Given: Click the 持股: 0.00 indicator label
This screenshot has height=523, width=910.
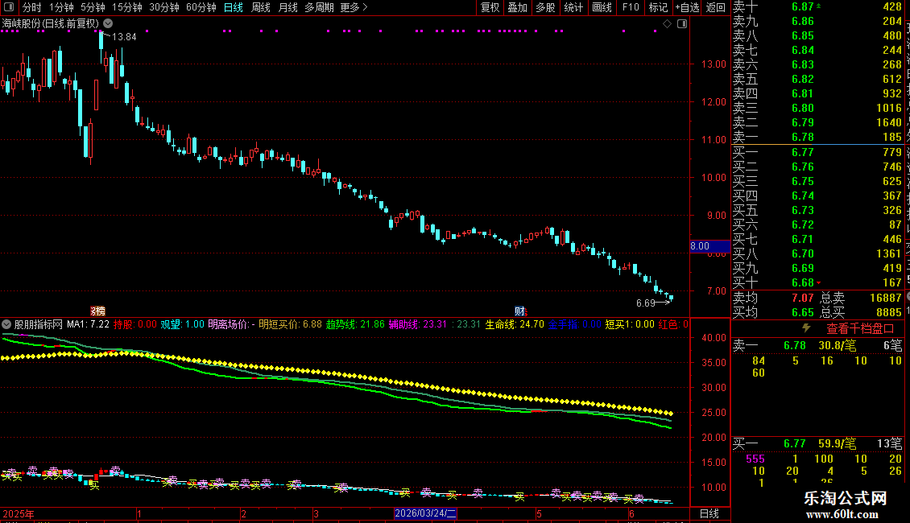Looking at the screenshot, I should tap(134, 324).
